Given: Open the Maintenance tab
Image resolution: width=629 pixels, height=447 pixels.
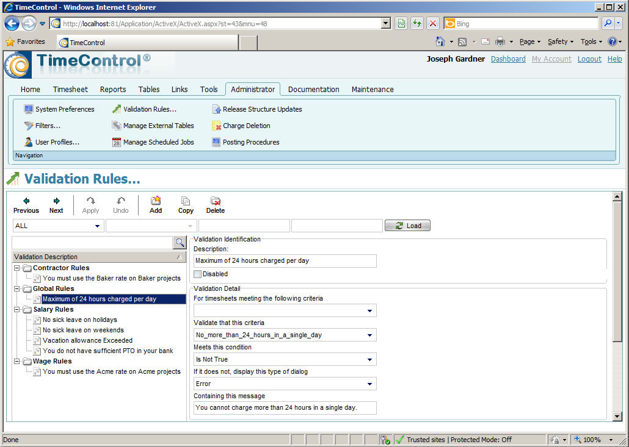Looking at the screenshot, I should pos(373,89).
